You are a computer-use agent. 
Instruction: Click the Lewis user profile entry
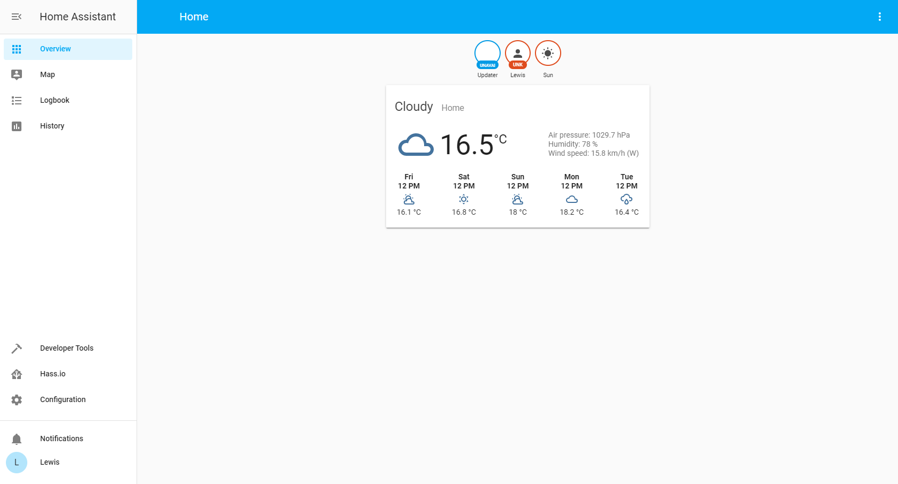49,462
